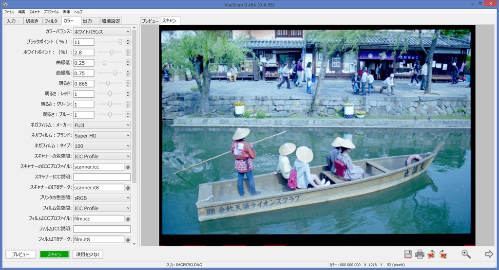Adjust the 明るさ：ブルー slider

[110, 115]
